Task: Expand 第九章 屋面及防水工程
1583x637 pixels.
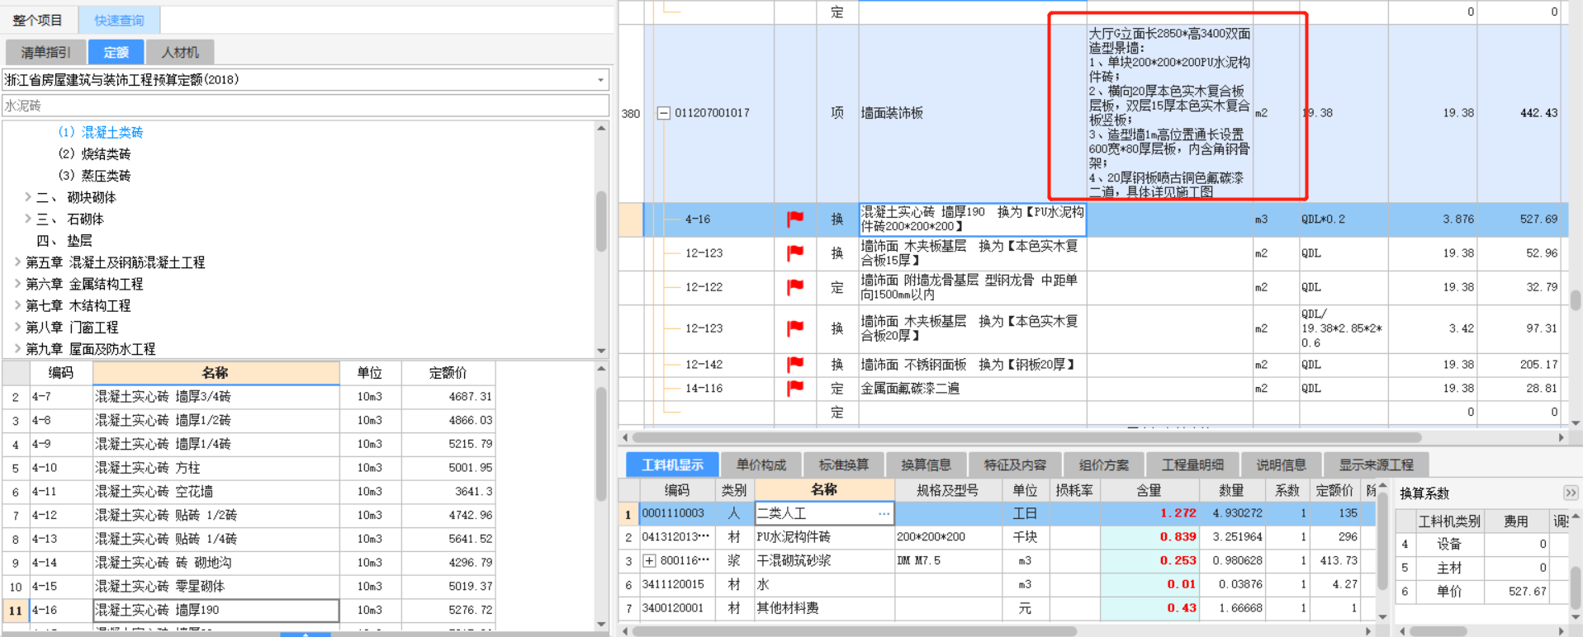Action: tap(17, 348)
